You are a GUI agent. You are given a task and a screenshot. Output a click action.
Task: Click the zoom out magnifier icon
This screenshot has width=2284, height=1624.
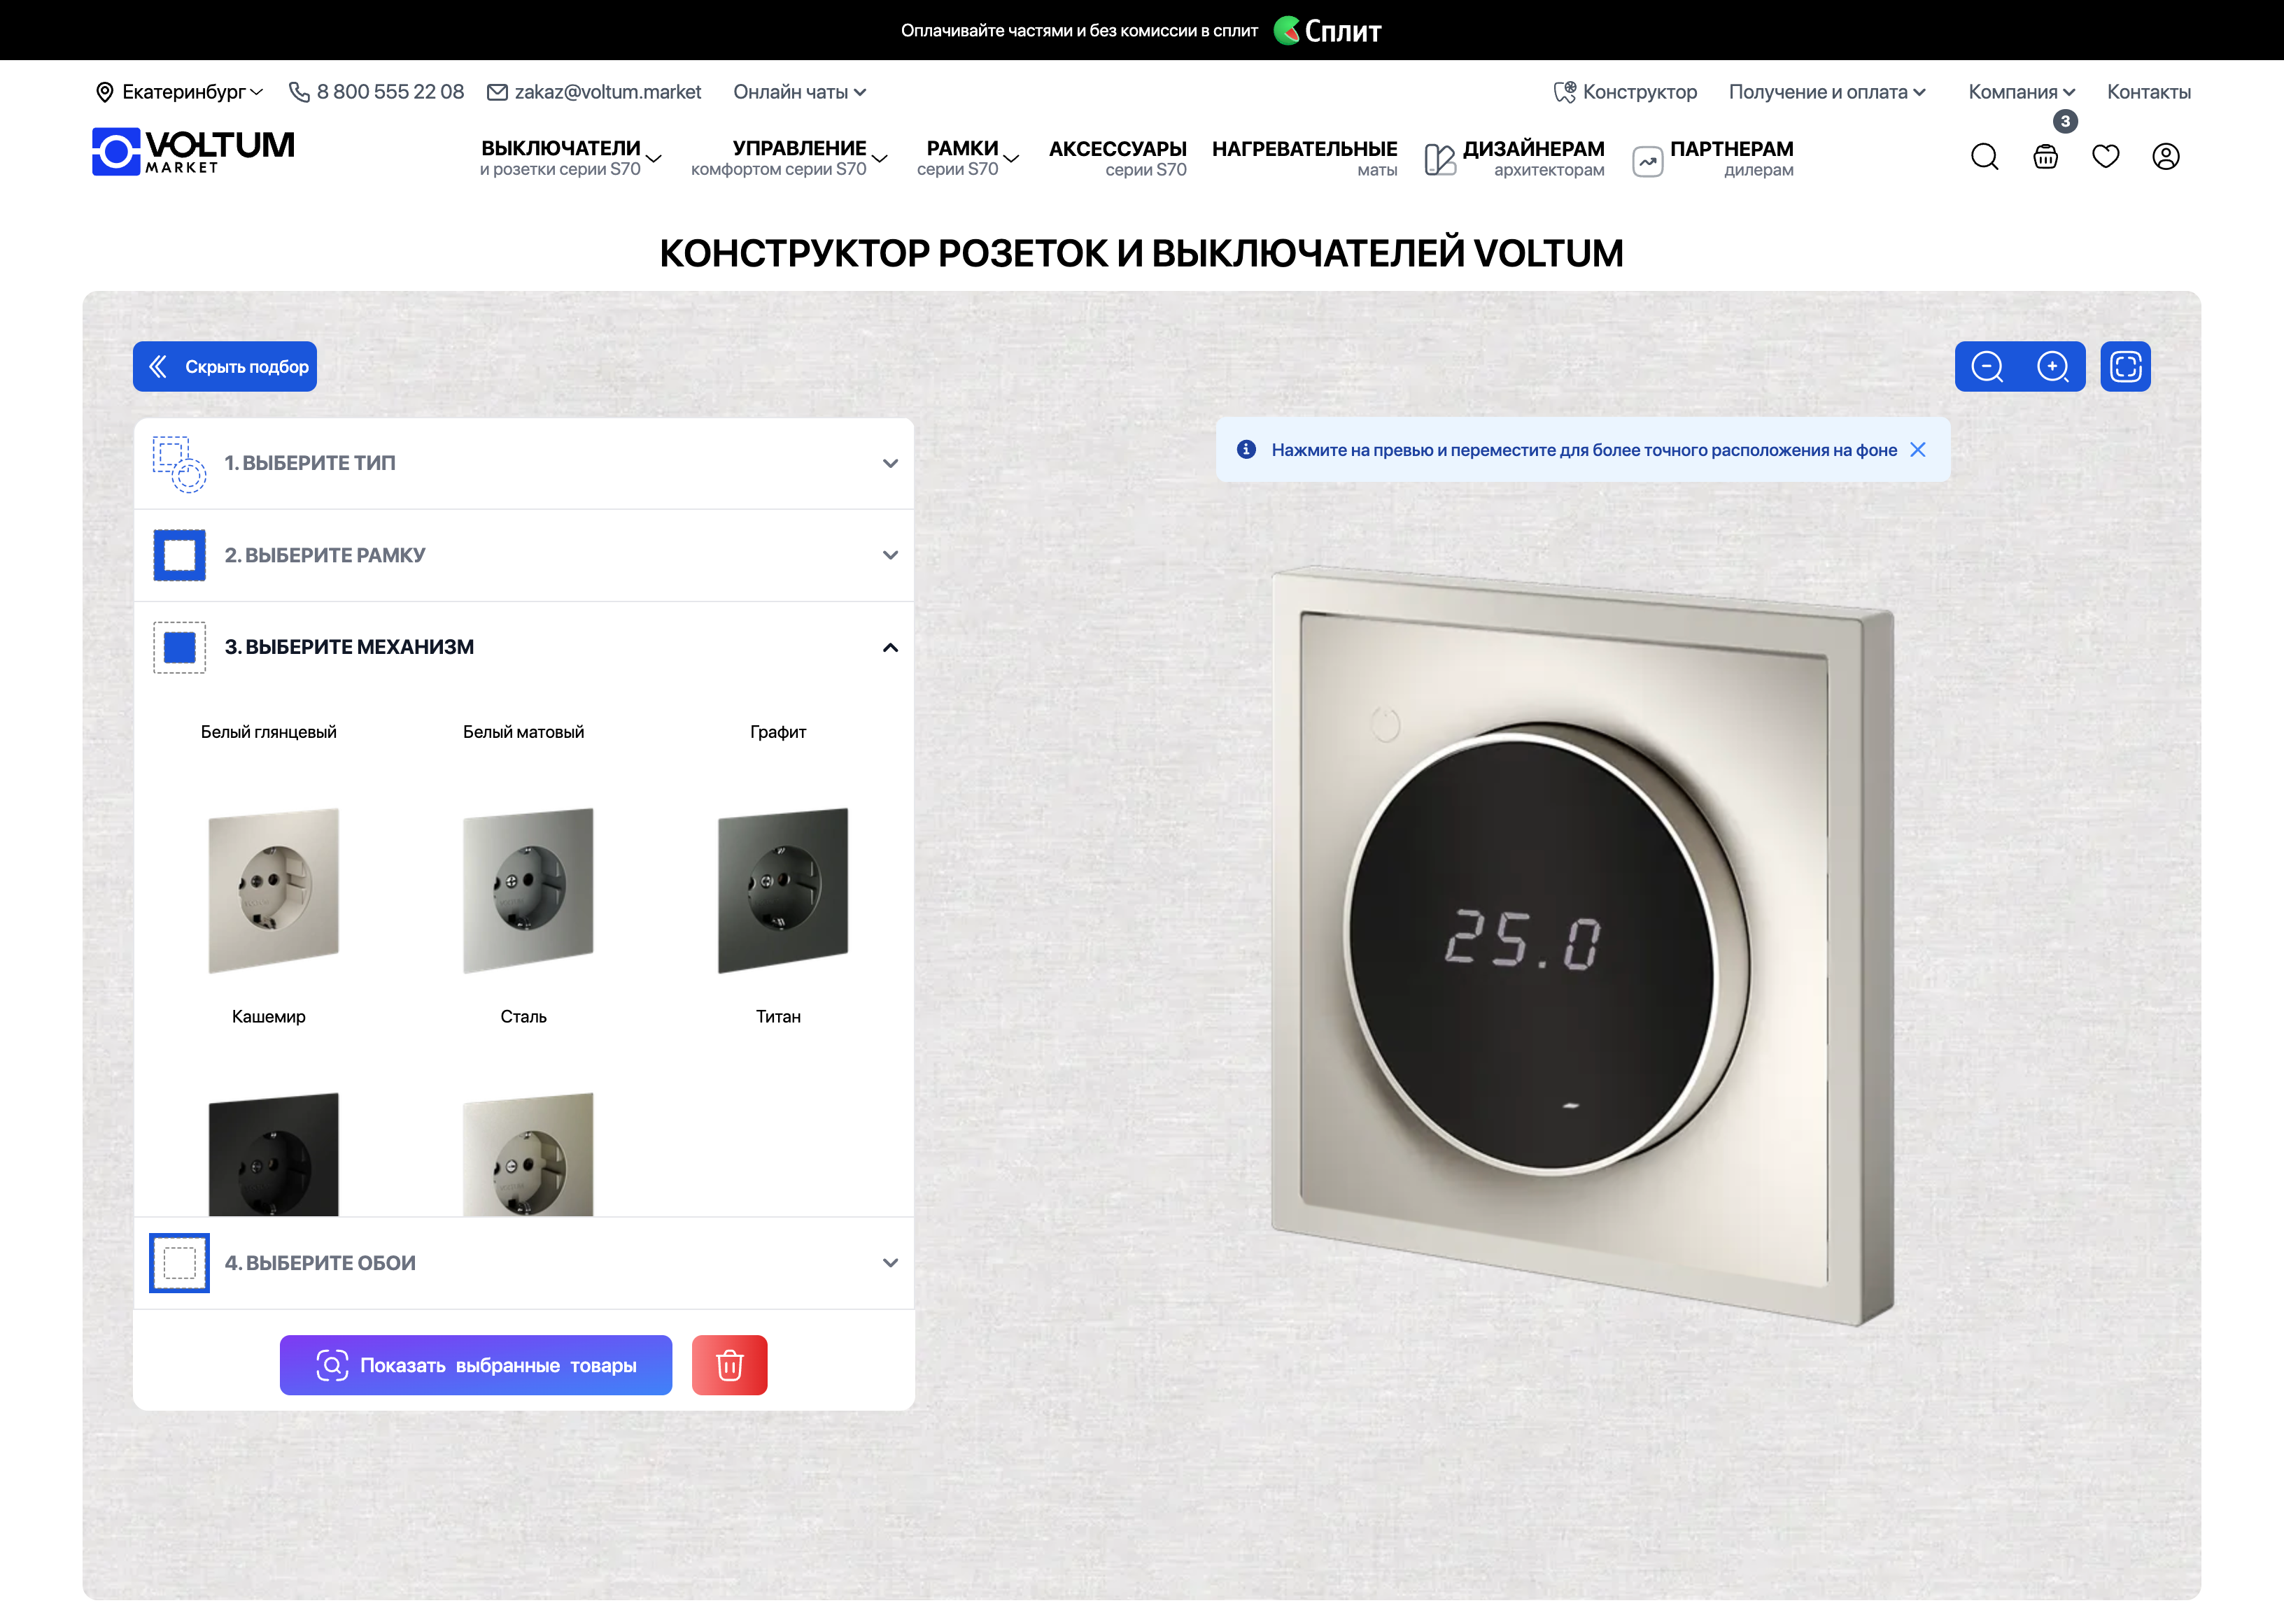coord(1987,367)
